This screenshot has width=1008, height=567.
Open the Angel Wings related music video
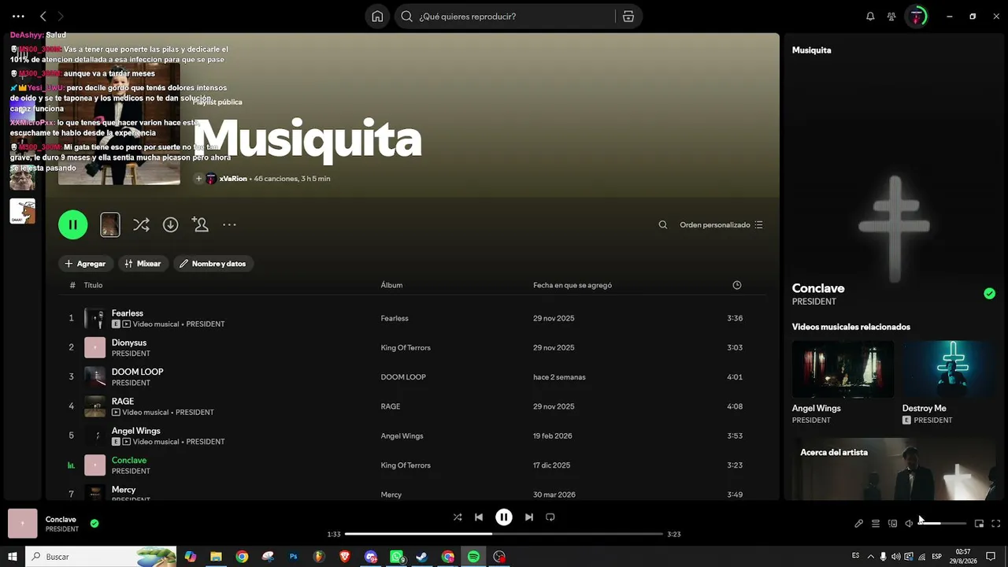843,369
